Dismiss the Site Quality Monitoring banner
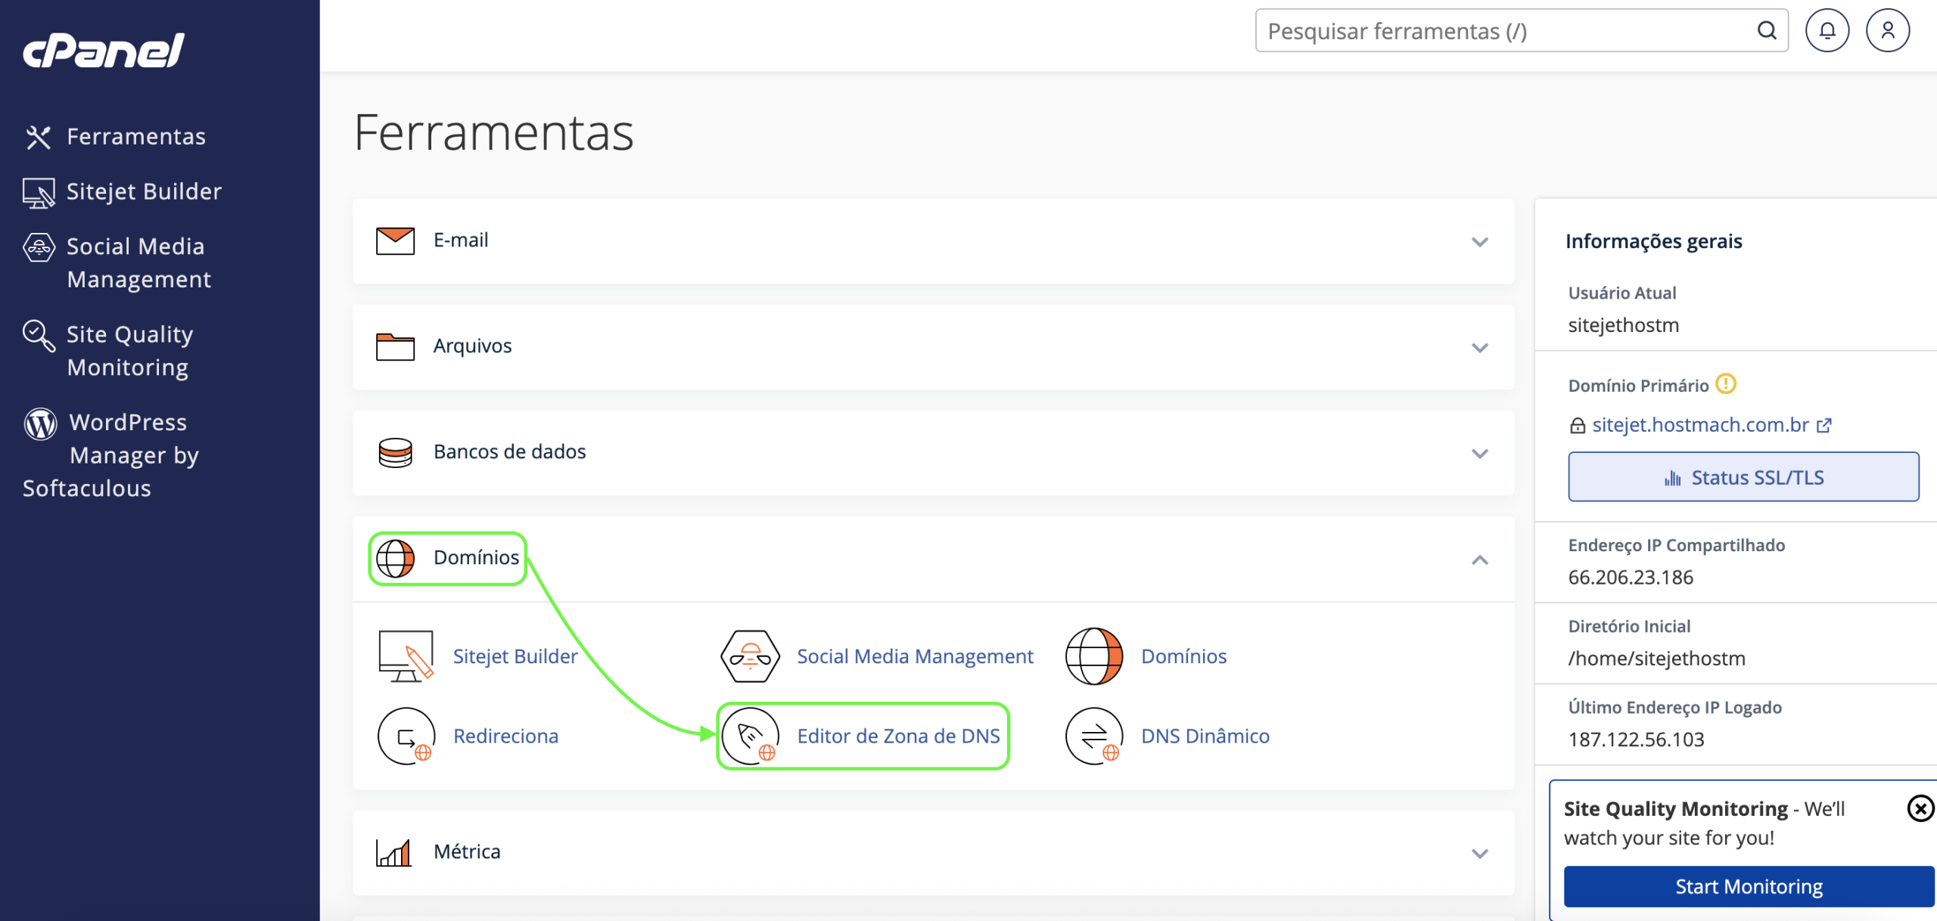1937x921 pixels. (x=1920, y=808)
